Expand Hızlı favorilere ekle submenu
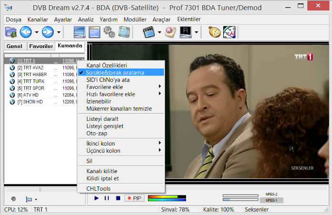The width and height of the screenshot is (332, 215). coord(121,94)
